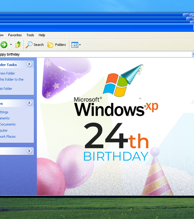Expand the Views dropdown arrow
Screen dimensions: 194x219
(x=80, y=45)
